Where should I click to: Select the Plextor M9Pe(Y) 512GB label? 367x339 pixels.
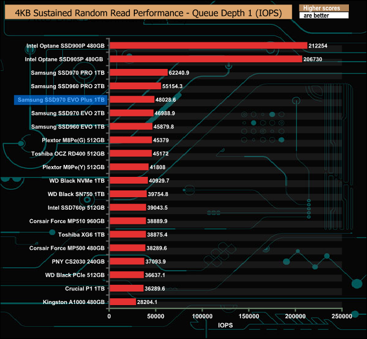[73, 167]
